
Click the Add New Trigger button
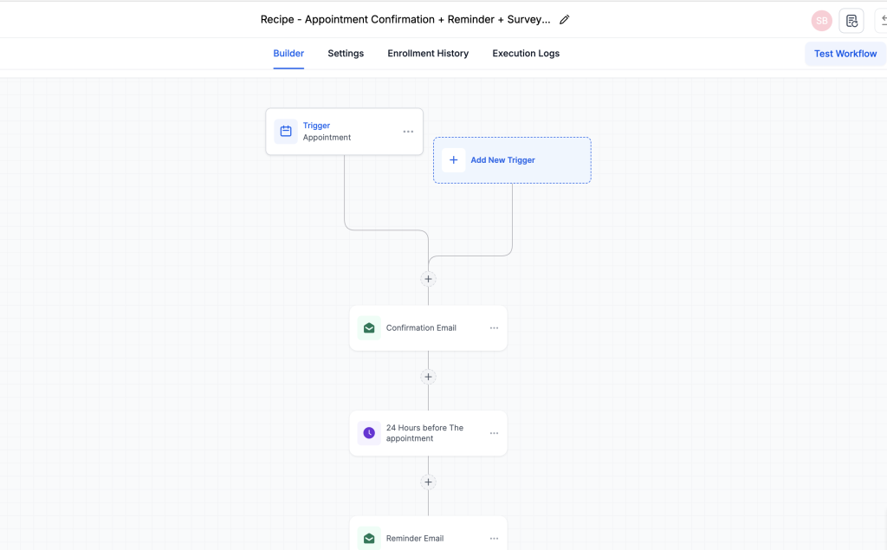pos(512,159)
